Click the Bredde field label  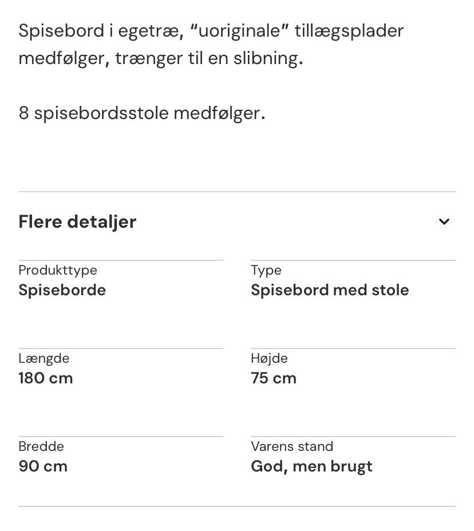(x=41, y=446)
